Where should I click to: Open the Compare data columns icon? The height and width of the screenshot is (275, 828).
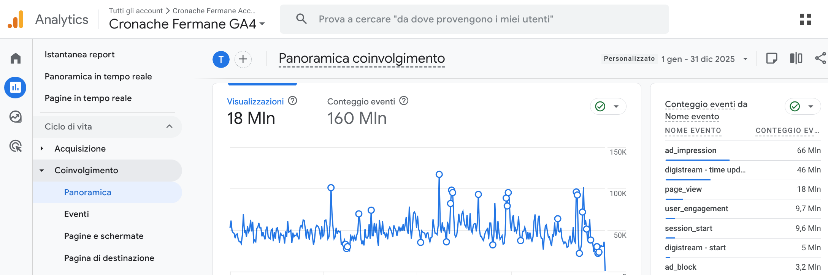pos(796,58)
